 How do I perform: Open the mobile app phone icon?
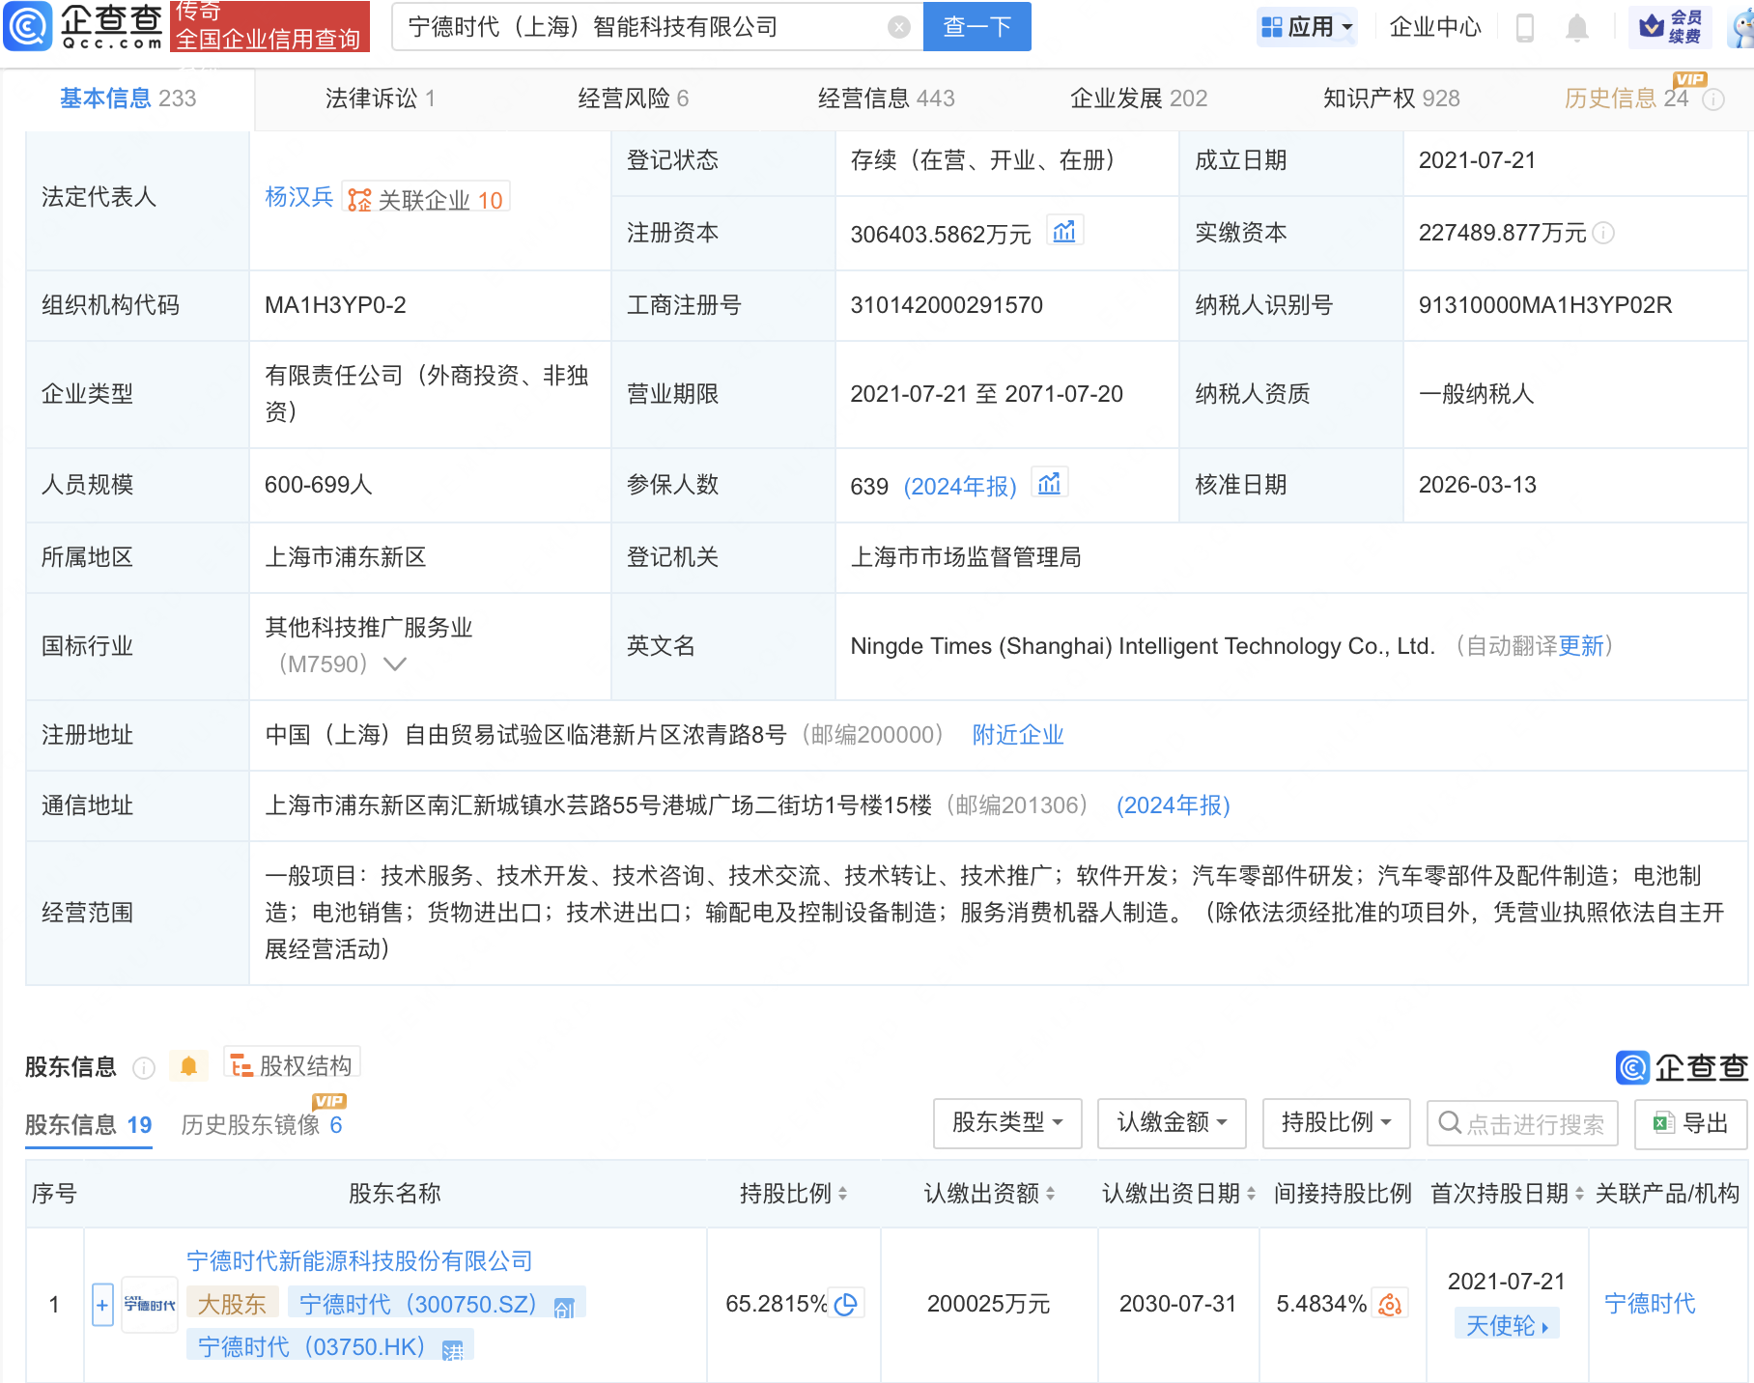[x=1525, y=28]
